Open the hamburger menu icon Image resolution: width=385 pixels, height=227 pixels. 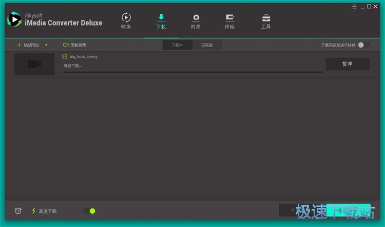tap(354, 7)
